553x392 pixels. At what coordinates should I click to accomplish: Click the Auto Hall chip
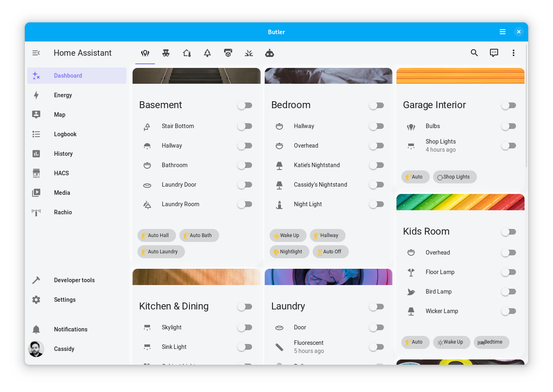pos(157,235)
